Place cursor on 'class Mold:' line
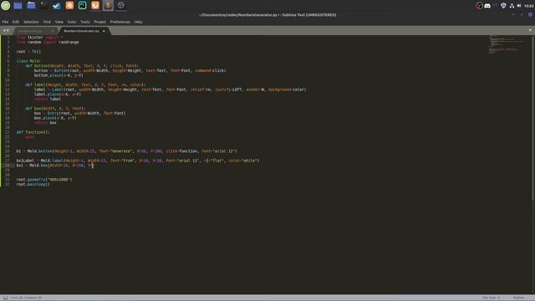Image resolution: width=535 pixels, height=301 pixels. tap(28, 61)
